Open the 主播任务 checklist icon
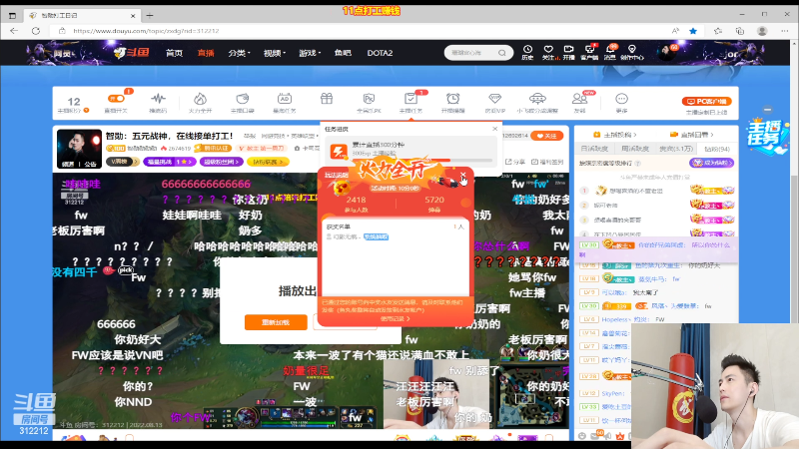799x449 pixels. (410, 98)
